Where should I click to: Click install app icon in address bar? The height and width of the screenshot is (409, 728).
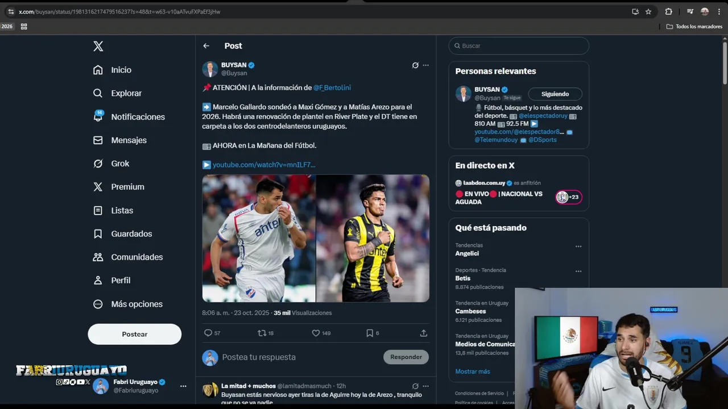click(635, 11)
